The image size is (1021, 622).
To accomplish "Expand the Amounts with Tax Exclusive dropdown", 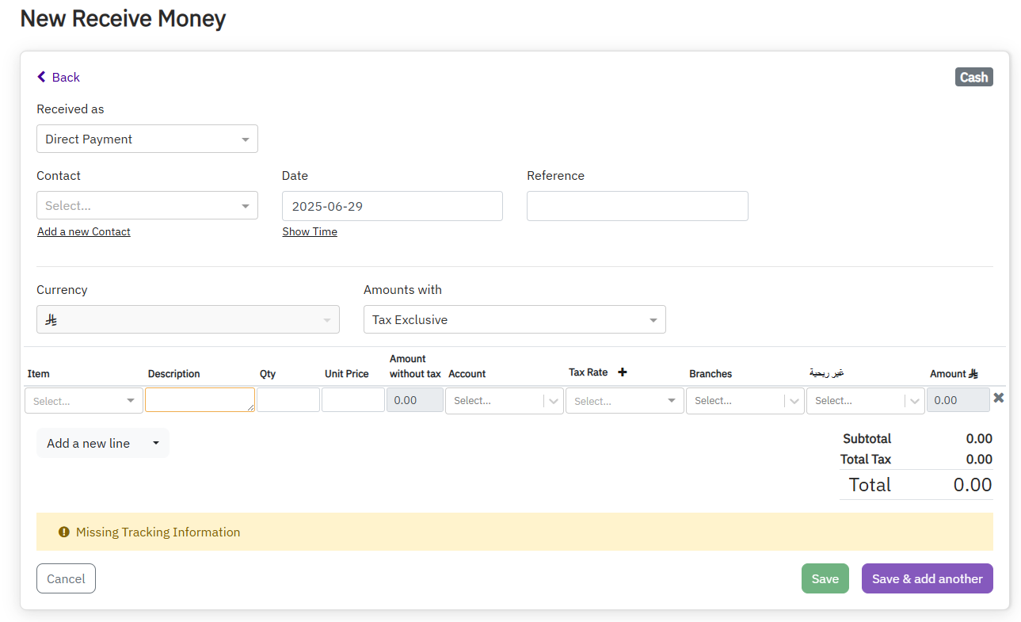I will 514,319.
